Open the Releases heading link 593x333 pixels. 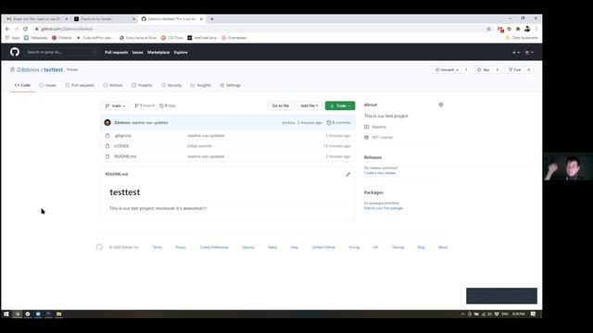point(372,157)
